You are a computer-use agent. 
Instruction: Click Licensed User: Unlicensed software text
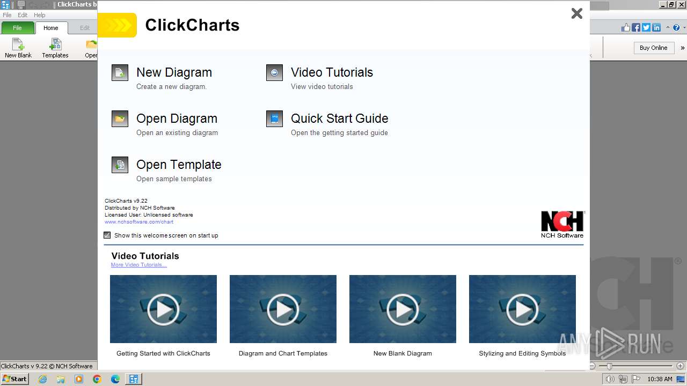[149, 215]
